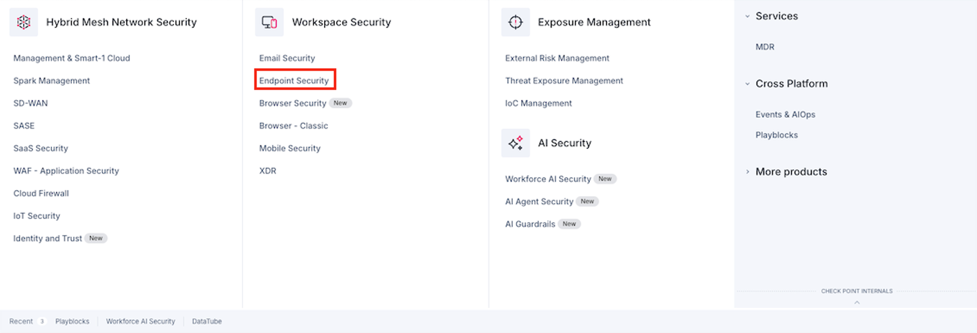
Task: Open Email Security product
Action: click(x=287, y=58)
